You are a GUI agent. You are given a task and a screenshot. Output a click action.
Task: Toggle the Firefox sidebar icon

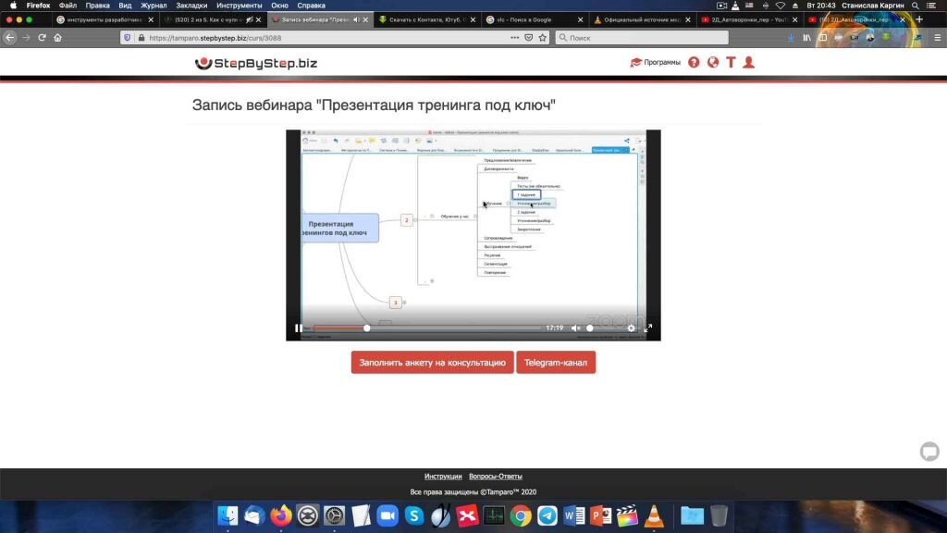click(x=822, y=37)
